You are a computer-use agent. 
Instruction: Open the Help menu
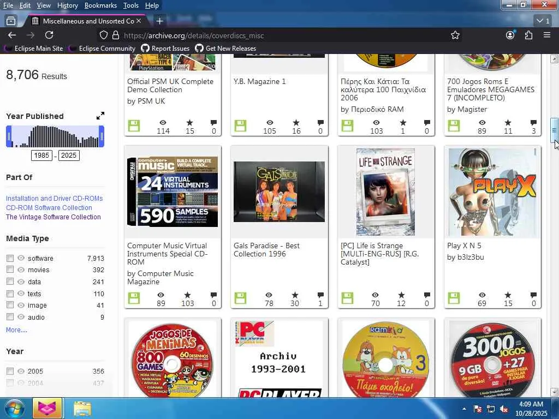(152, 5)
